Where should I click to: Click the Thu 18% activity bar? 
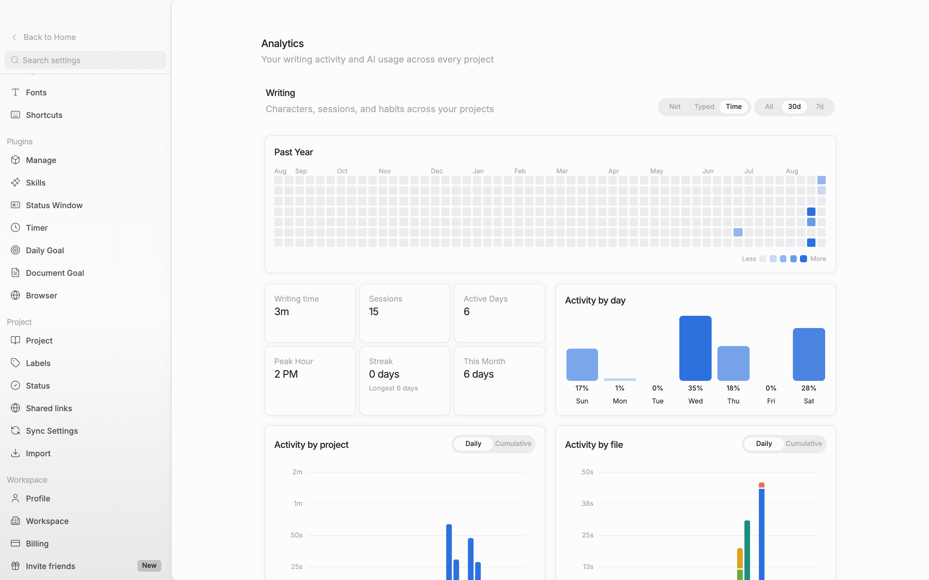733,363
